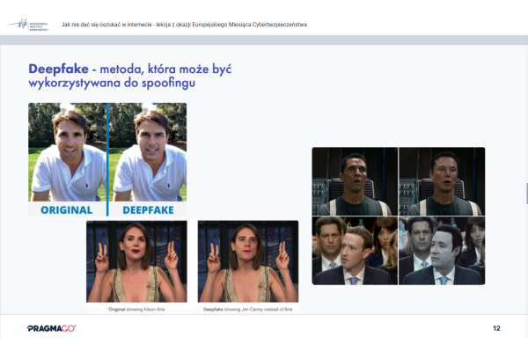Click the caption 'Original showing Alison Brie'
Viewport: 528px width, 352px height.
click(x=136, y=310)
